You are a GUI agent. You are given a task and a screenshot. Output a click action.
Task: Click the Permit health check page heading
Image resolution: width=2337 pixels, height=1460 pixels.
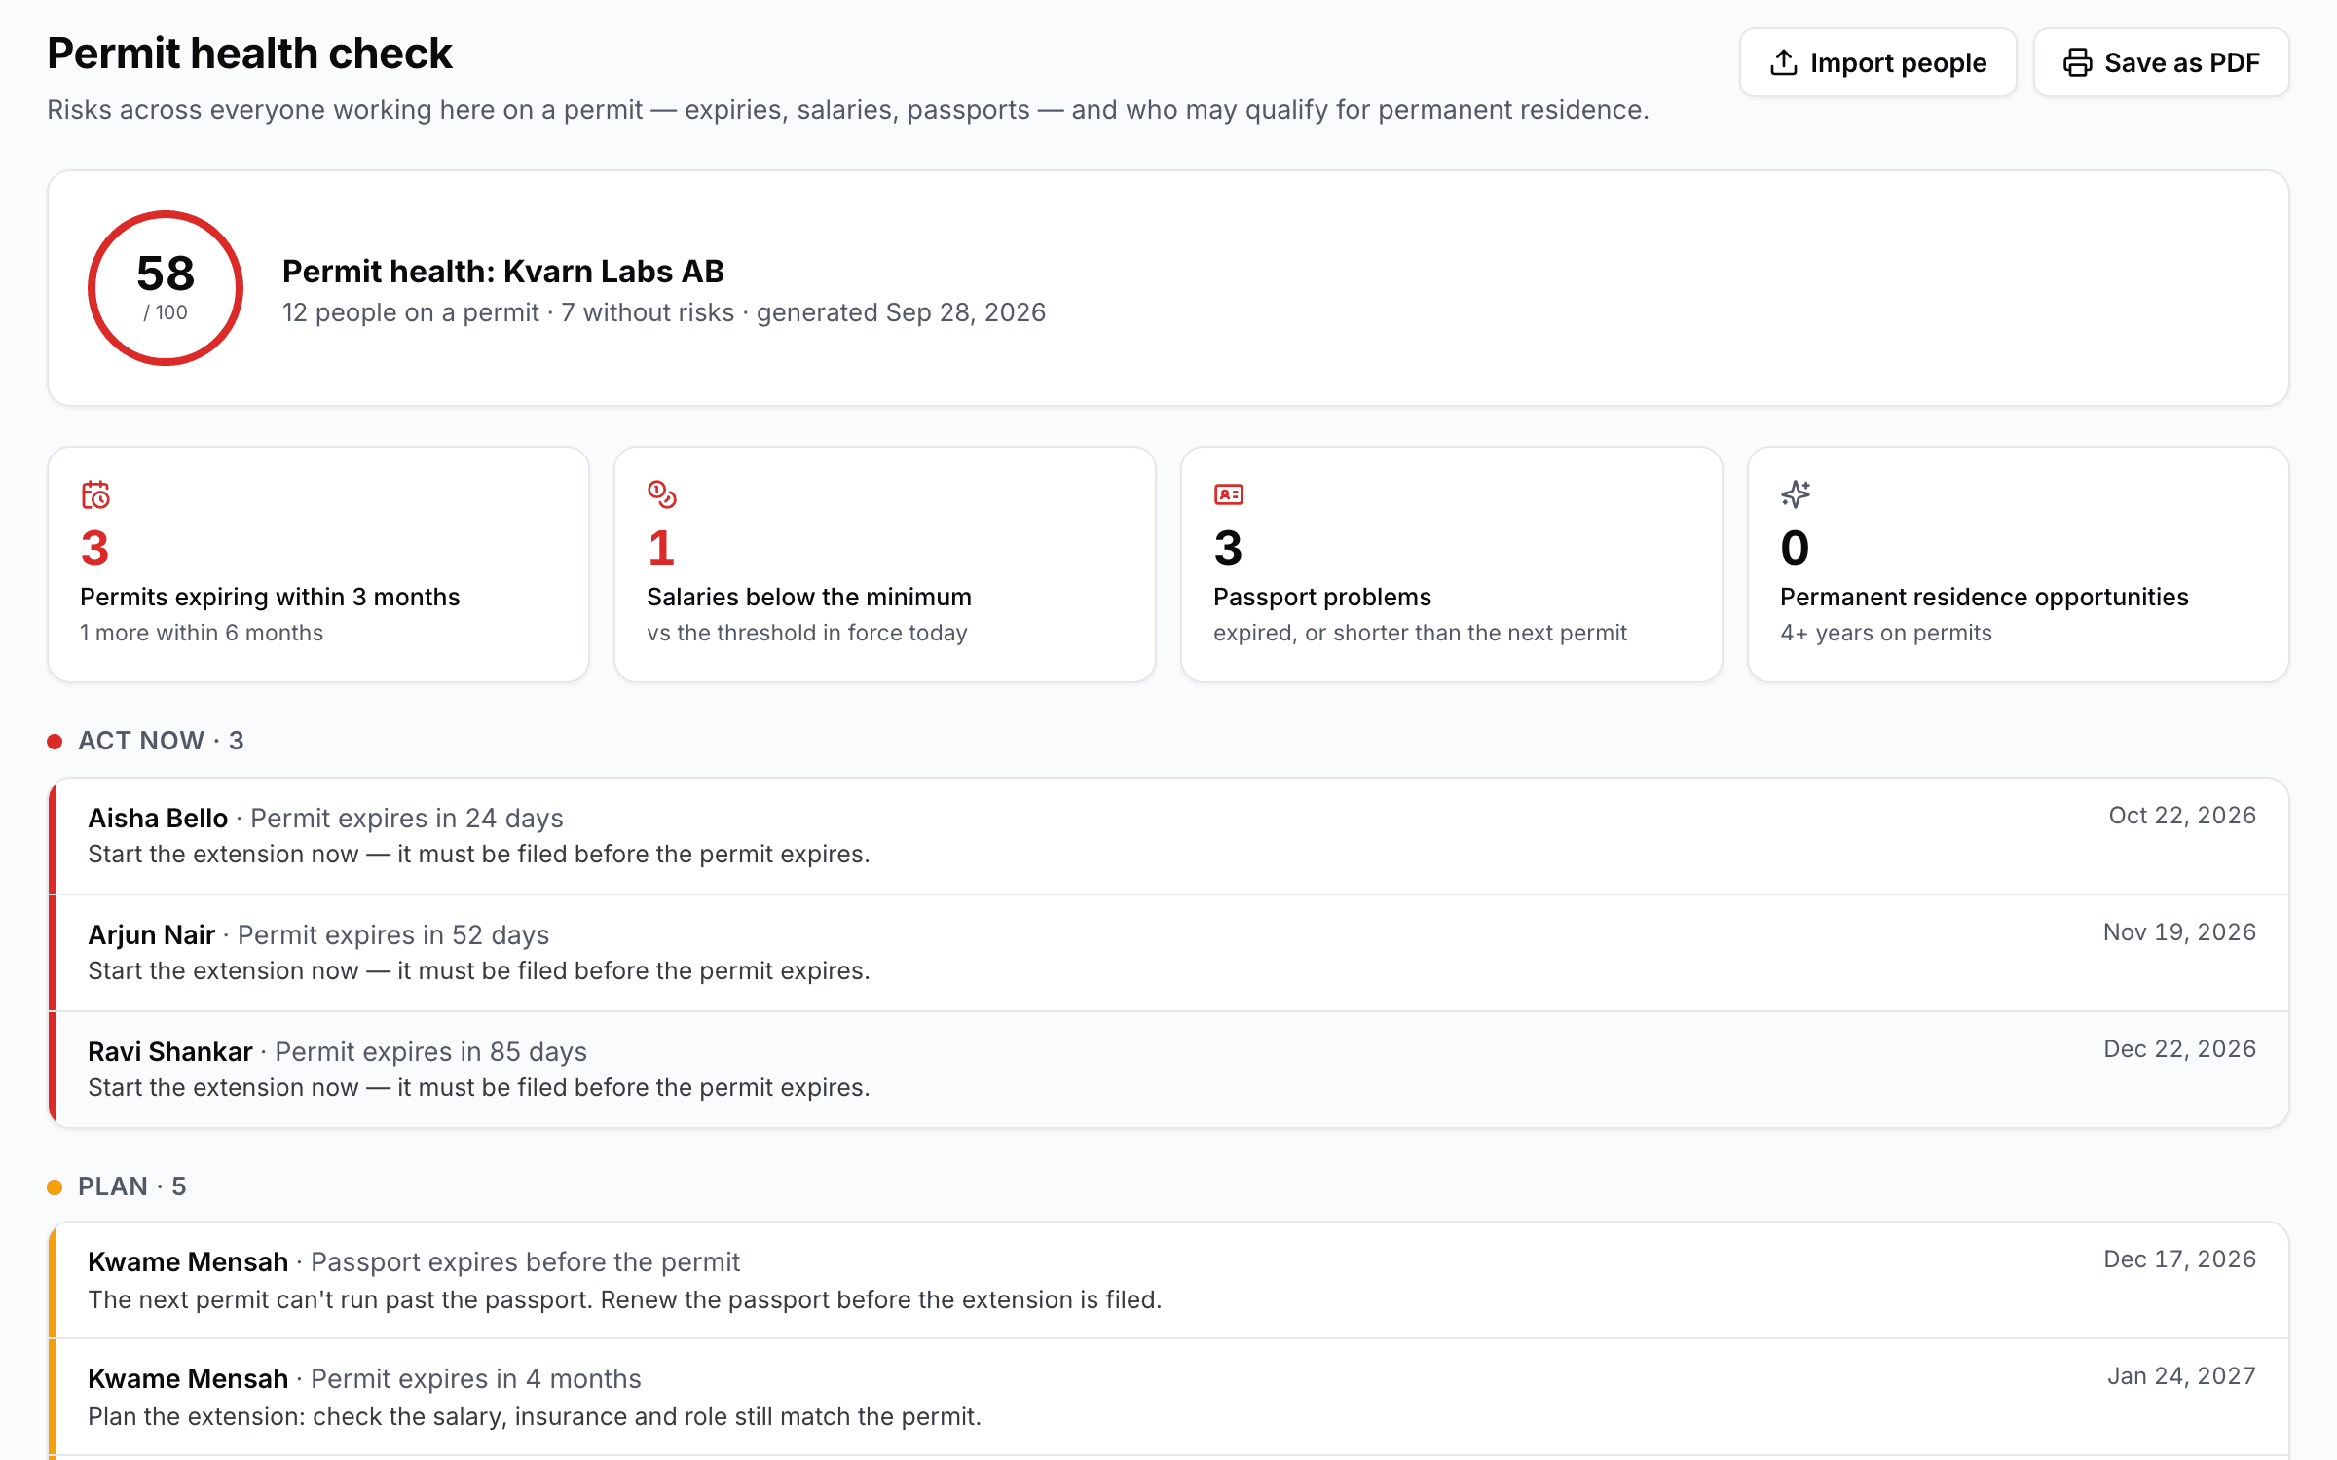tap(250, 54)
